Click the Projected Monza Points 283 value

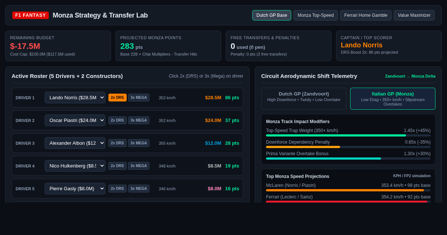[127, 46]
